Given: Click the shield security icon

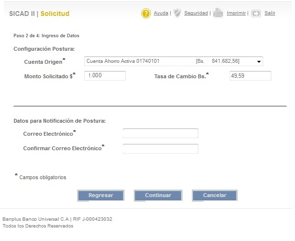Looking at the screenshot, I should [x=177, y=13].
